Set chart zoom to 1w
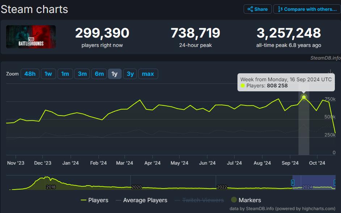The height and width of the screenshot is (213, 341). [x=48, y=74]
